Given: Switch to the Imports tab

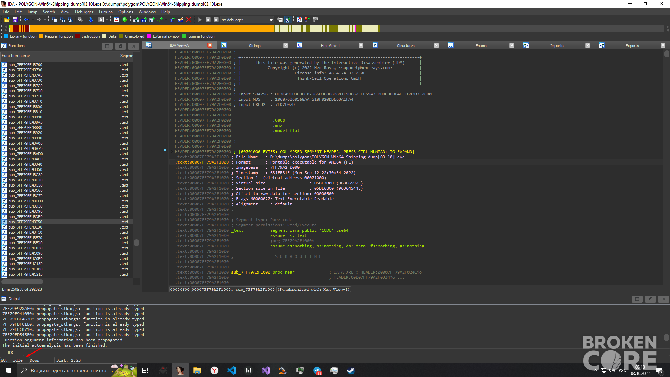Looking at the screenshot, I should [557, 46].
